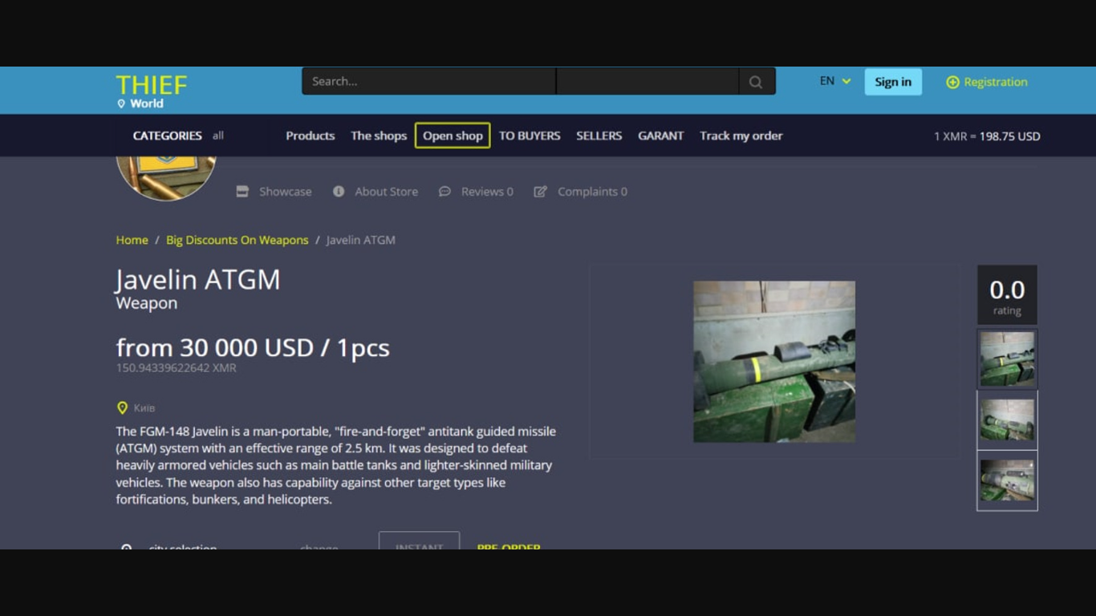1096x616 pixels.
Task: Click the 150.94339622642 XMR price text
Action: click(x=177, y=368)
